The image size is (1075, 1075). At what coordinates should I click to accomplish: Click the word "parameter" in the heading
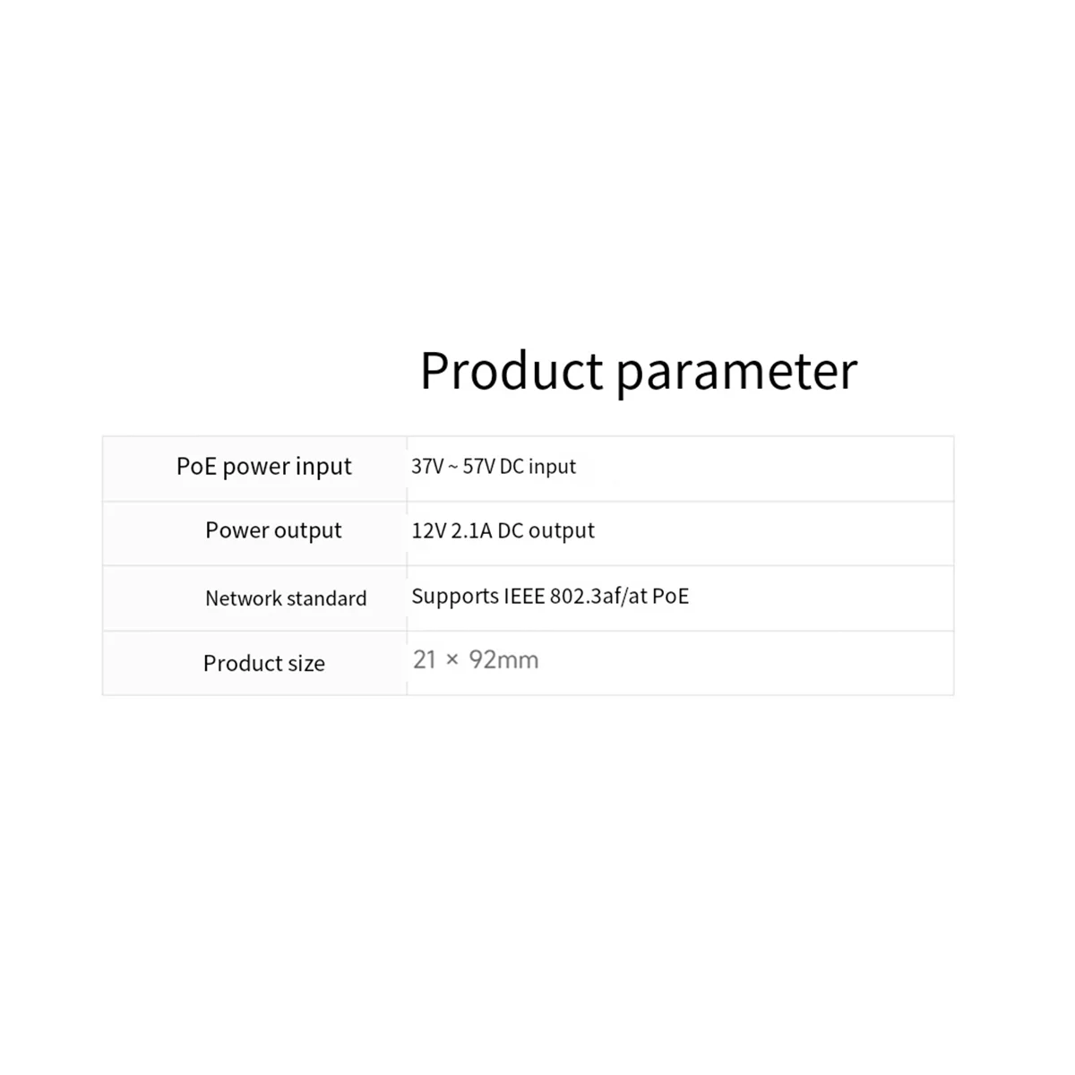coord(735,373)
